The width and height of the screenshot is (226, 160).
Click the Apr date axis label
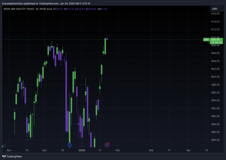tap(189, 150)
